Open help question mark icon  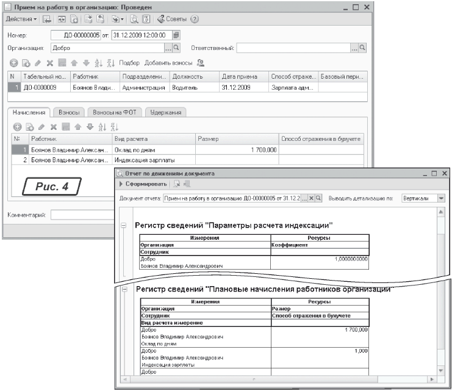pos(195,19)
